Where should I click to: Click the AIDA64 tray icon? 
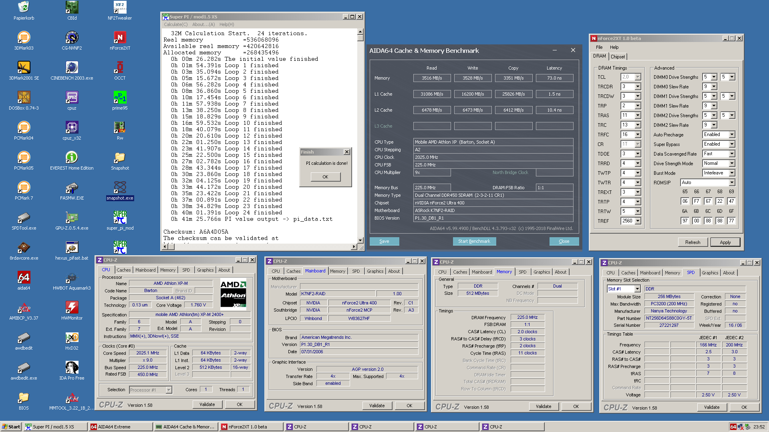[x=733, y=427]
